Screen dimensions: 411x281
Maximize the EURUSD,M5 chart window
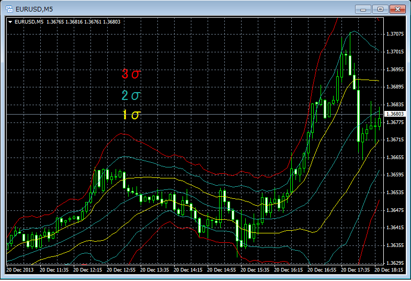point(380,9)
